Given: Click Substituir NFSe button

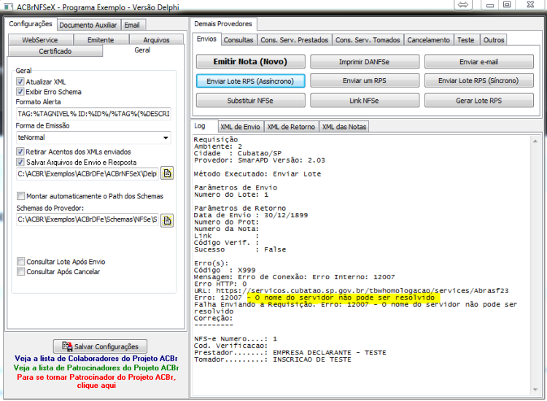Looking at the screenshot, I should click(x=250, y=101).
